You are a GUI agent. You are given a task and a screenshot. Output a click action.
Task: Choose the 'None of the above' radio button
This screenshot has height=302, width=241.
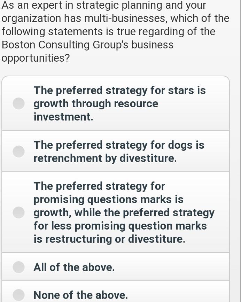(18, 295)
